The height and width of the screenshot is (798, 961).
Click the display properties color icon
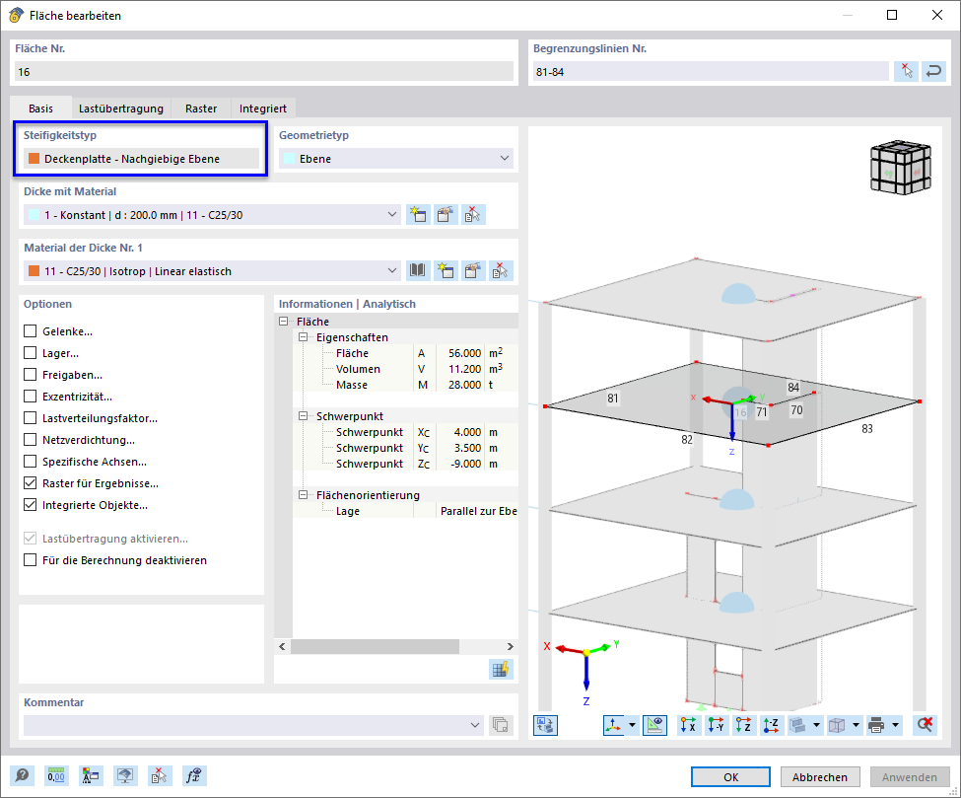pyautogui.click(x=91, y=776)
